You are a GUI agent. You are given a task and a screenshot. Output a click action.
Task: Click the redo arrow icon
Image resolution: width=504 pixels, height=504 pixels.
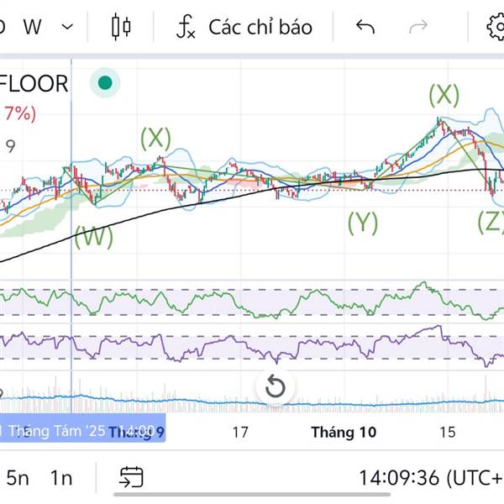(x=417, y=27)
